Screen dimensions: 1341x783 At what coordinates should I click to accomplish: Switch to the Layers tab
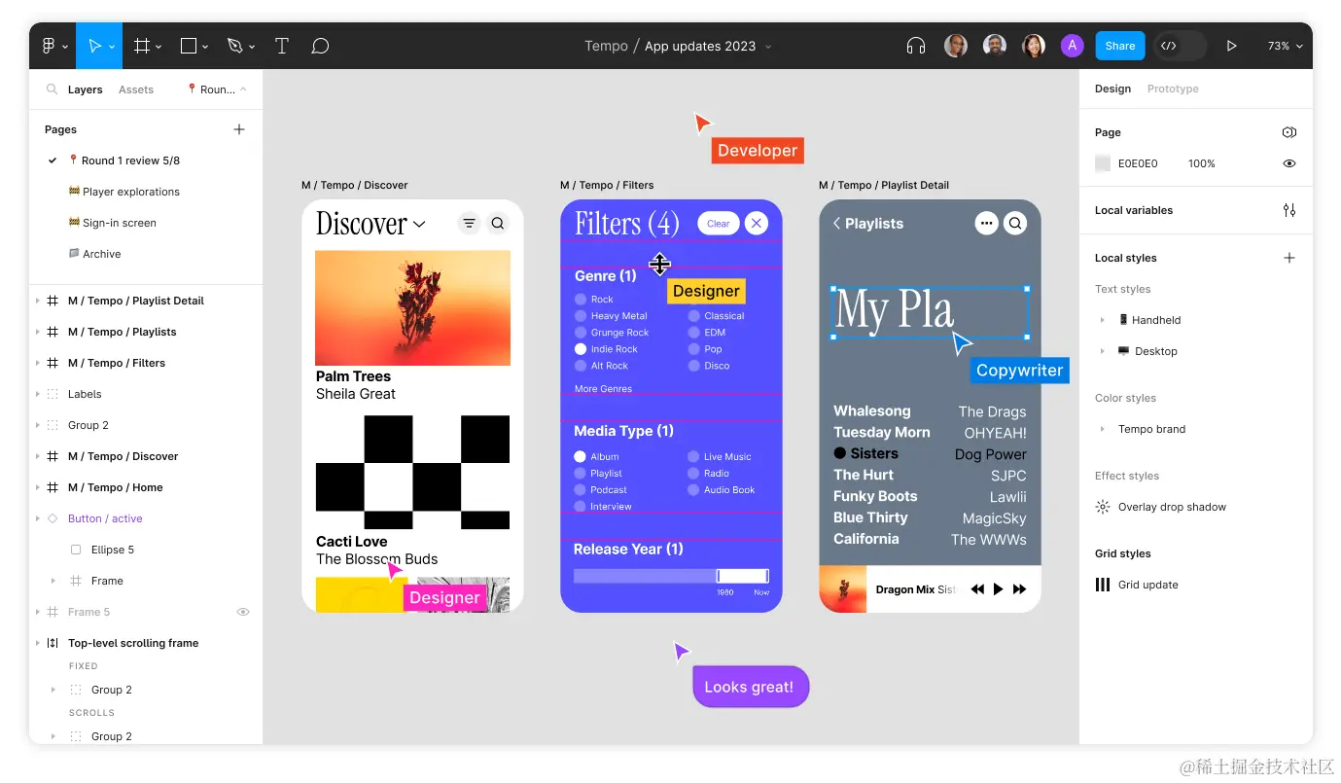tap(85, 89)
